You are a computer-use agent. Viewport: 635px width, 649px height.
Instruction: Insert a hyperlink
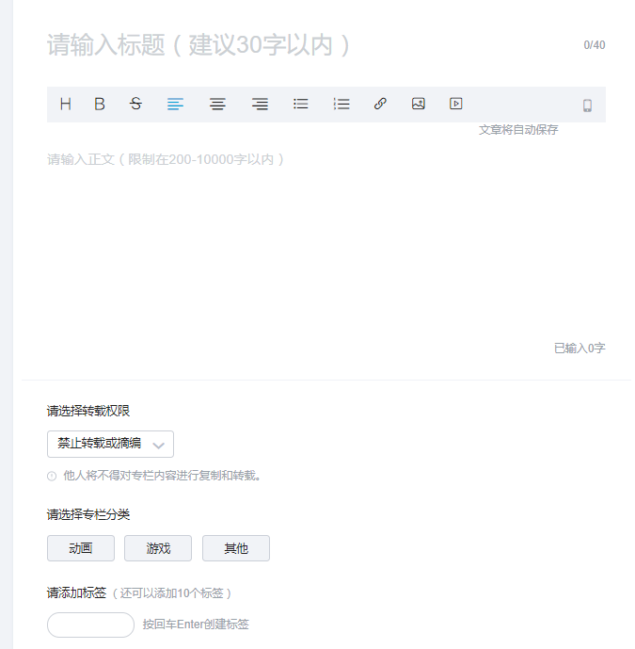[x=380, y=105]
